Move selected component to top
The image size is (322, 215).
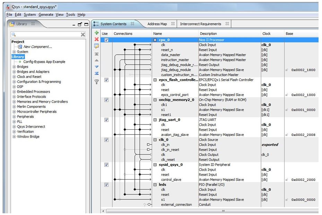97,54
